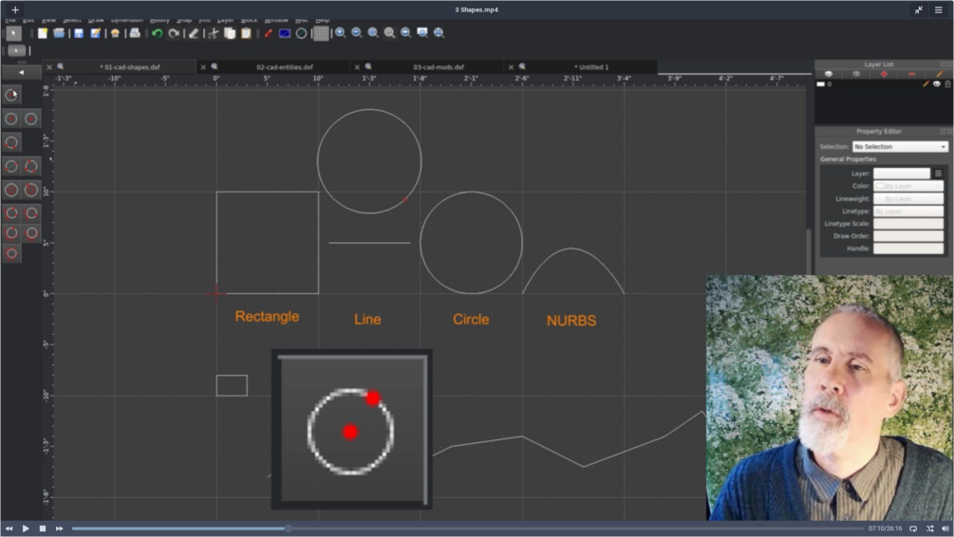The image size is (954, 537).
Task: Click the scissors Cut icon
Action: [x=213, y=33]
